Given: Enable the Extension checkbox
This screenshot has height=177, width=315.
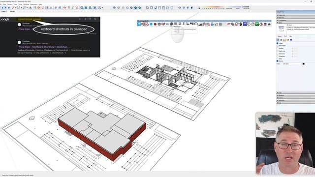Looking at the screenshot, I should point(278,54).
